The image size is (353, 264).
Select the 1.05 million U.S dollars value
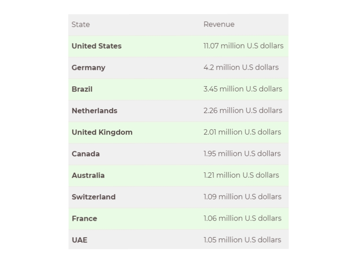[x=242, y=240]
